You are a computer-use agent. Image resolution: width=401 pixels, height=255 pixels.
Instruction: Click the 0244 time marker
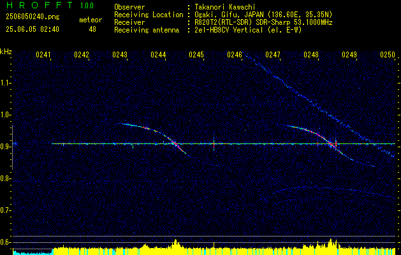pyautogui.click(x=158, y=55)
